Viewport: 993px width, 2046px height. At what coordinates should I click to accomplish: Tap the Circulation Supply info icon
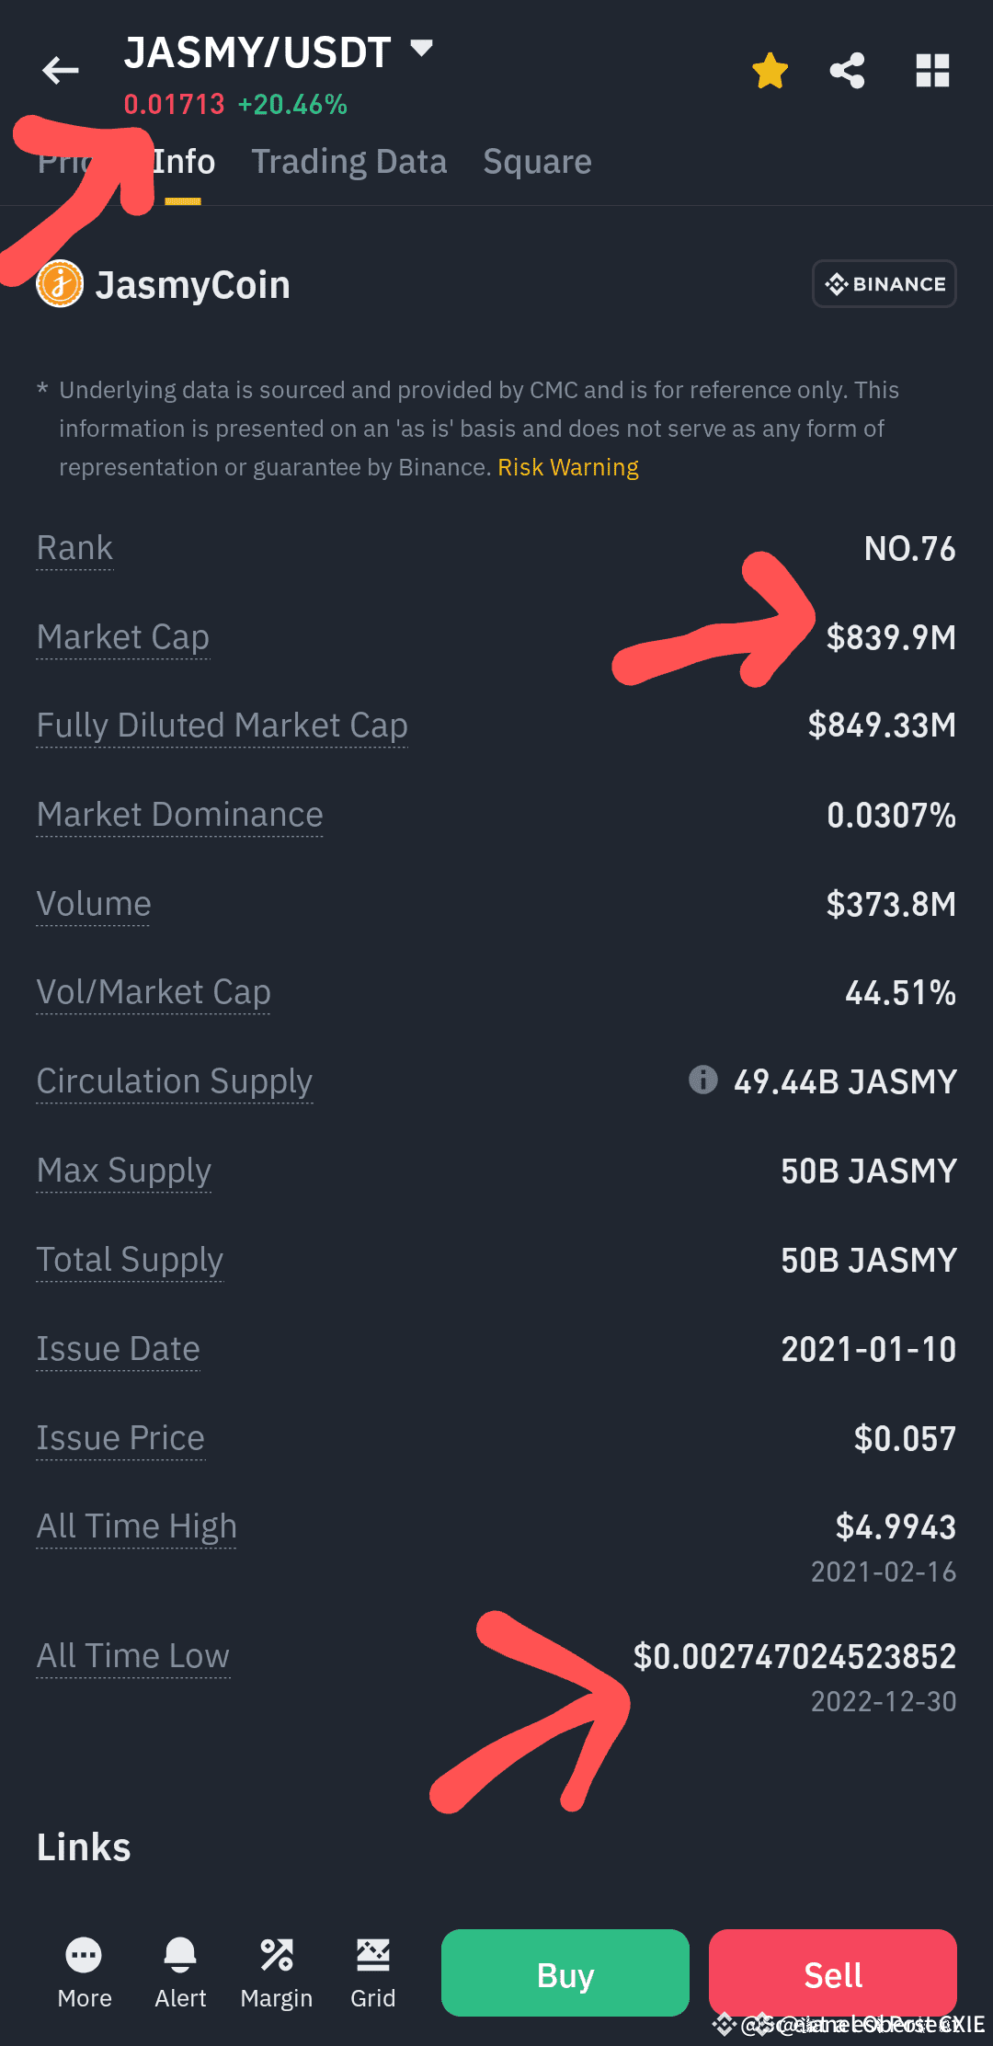tap(703, 1079)
